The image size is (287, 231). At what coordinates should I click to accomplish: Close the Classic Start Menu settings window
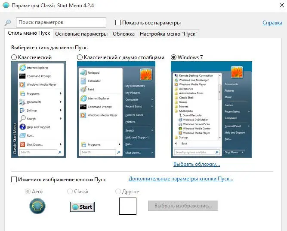(282, 5)
